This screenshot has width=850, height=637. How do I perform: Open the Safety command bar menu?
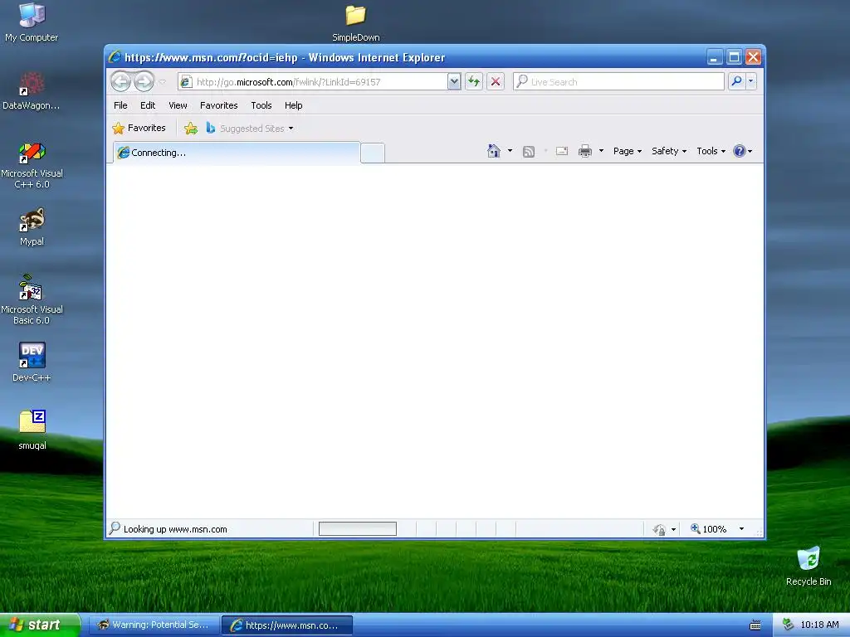[669, 151]
